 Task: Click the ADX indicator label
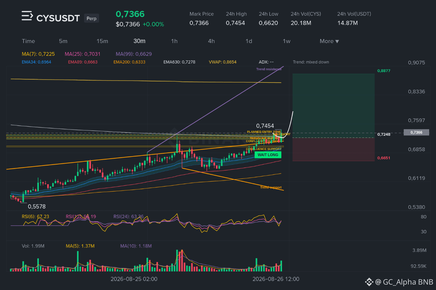(266, 62)
